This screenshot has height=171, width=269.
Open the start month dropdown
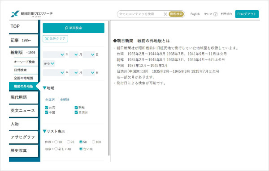click(74, 54)
